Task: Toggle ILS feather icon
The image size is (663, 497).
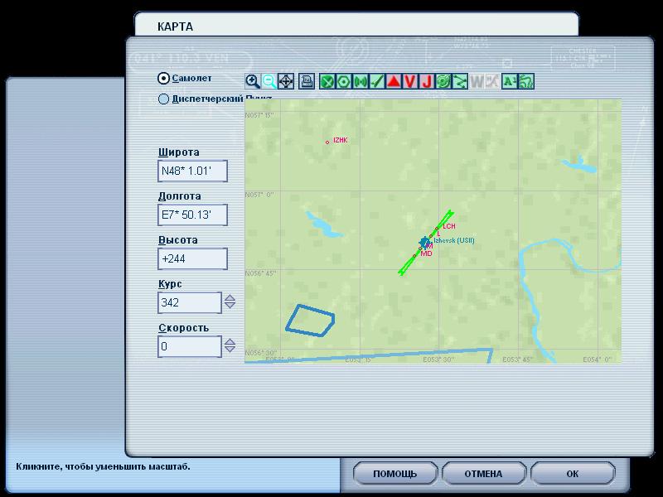Action: point(377,81)
